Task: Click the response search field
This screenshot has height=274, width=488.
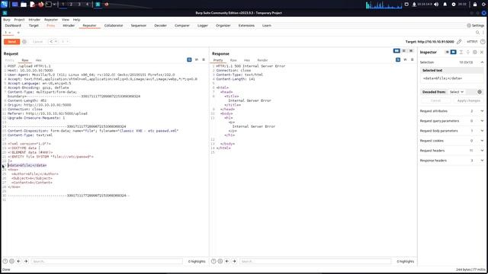Action: point(315,261)
